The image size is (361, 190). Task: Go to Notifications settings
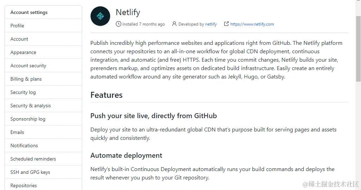(x=43, y=145)
